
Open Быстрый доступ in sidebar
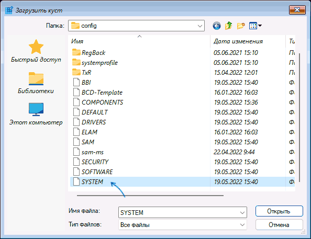36,51
